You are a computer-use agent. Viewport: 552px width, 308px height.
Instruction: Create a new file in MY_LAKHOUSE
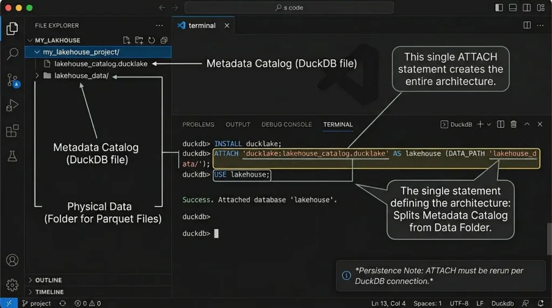pos(126,40)
